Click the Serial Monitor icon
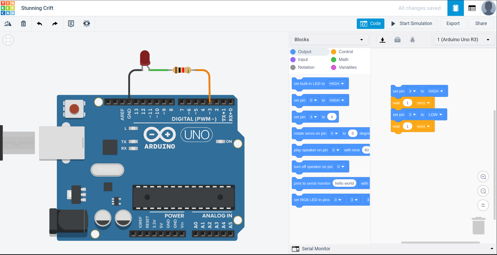497x255 pixels. (x=296, y=249)
